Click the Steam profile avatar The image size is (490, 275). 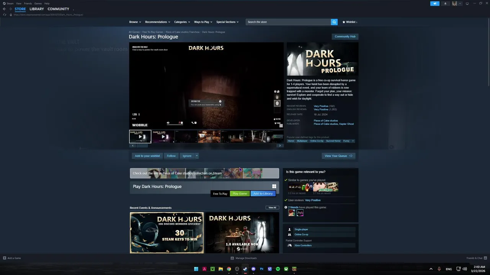coord(454,3)
